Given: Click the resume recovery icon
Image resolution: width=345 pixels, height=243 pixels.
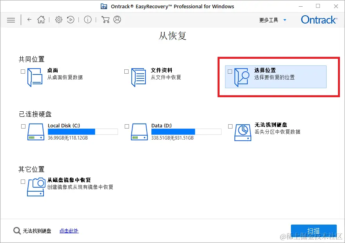Looking at the screenshot, I should pyautogui.click(x=71, y=20).
